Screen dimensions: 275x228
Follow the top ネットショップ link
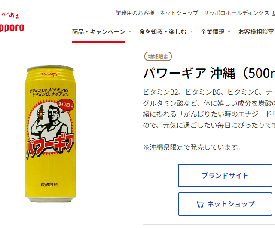pos(179,13)
